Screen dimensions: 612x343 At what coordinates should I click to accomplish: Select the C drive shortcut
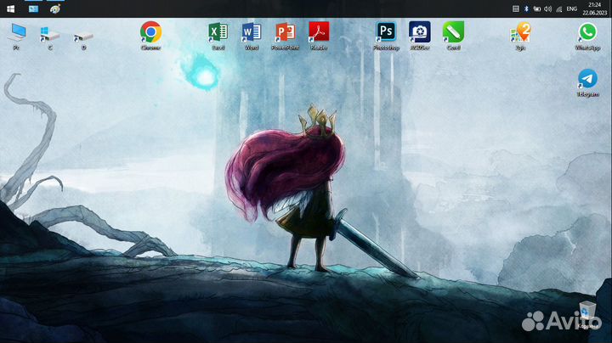tap(50, 37)
